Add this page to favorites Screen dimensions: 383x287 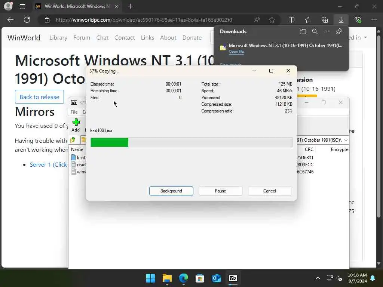coord(272,20)
